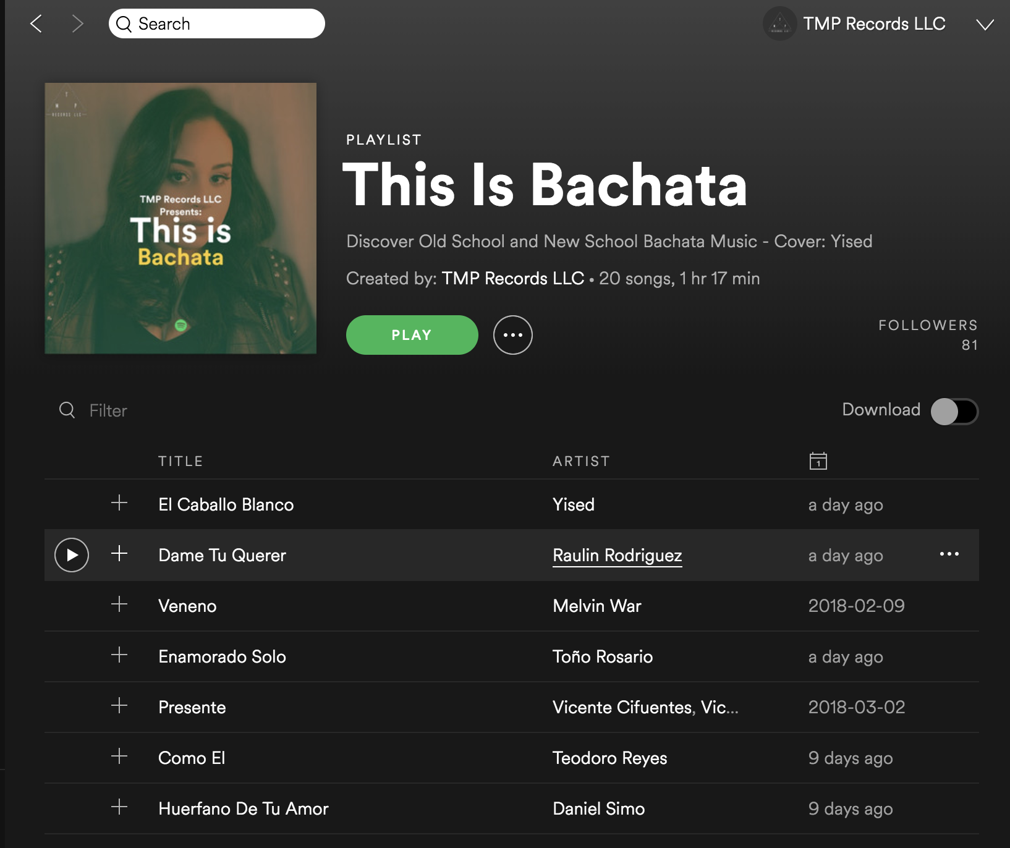Open artist Daniel Simo
Viewport: 1010px width, 848px height.
point(599,808)
